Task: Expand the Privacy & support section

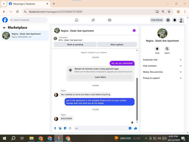Action: 162,78
